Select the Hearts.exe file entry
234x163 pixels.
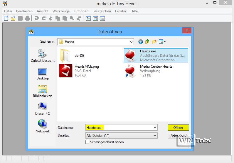click(x=156, y=56)
